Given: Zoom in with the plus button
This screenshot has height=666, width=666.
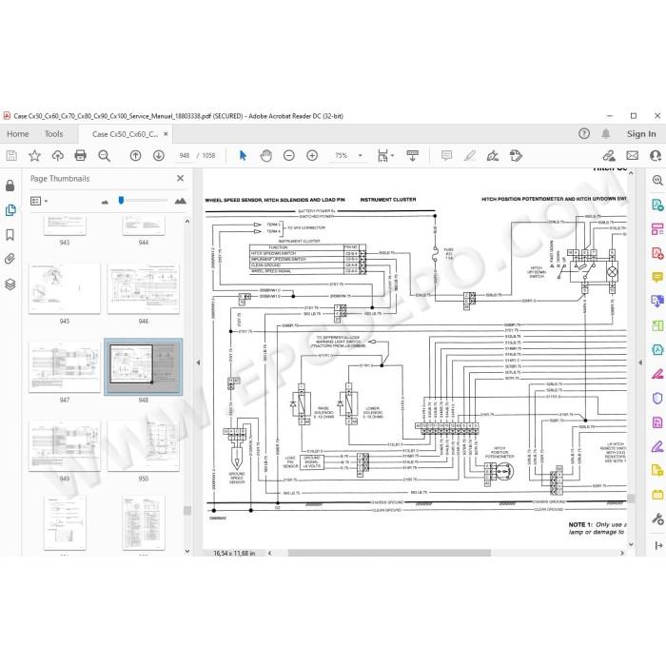Looking at the screenshot, I should (x=312, y=155).
